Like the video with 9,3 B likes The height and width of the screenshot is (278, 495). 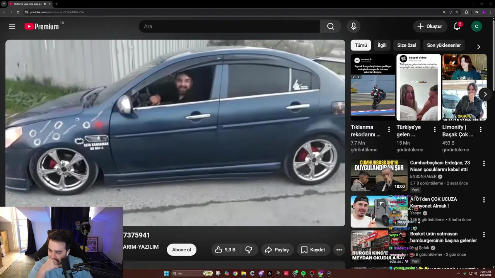coord(225,250)
